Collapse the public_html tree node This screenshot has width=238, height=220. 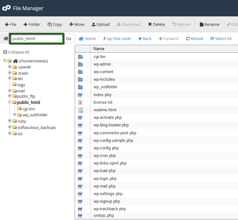tap(10, 102)
